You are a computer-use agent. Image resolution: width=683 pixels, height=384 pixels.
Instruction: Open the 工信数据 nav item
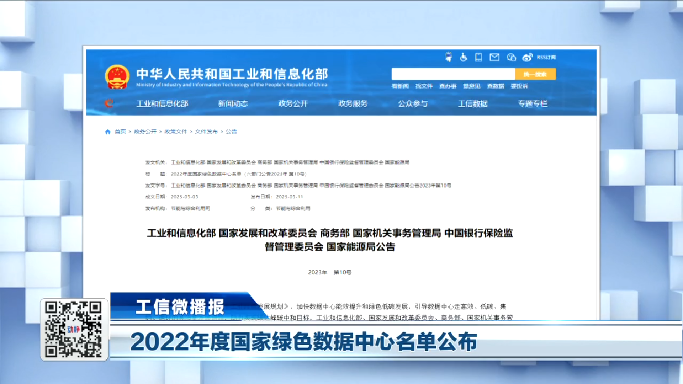(472, 104)
